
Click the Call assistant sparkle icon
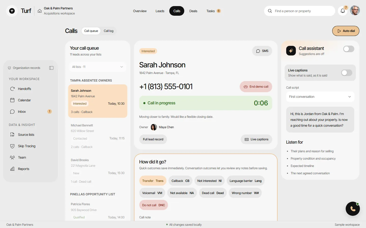pos(291,51)
